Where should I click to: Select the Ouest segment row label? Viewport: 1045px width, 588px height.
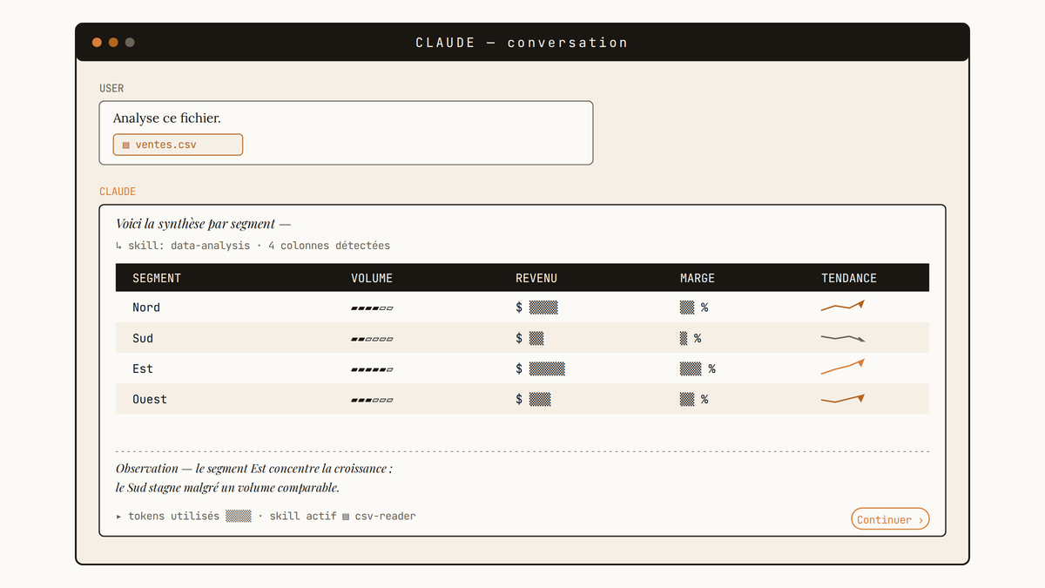pos(150,399)
